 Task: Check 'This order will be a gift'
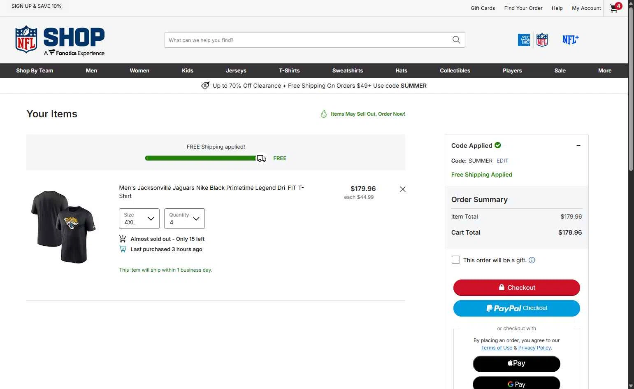pyautogui.click(x=456, y=260)
